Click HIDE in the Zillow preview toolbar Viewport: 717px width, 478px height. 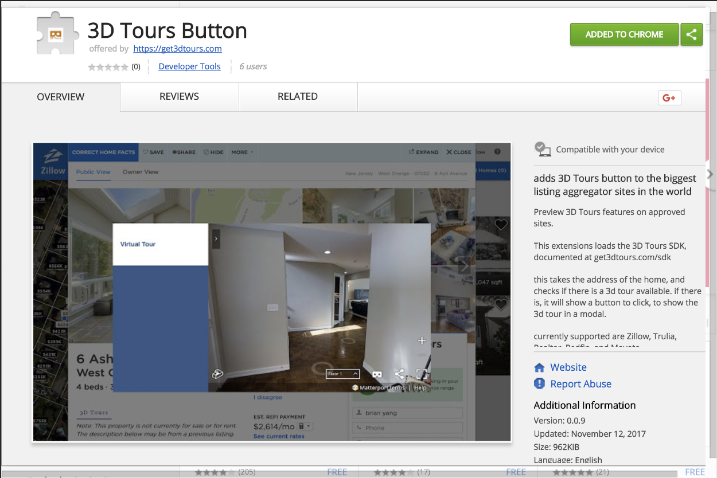(x=213, y=152)
